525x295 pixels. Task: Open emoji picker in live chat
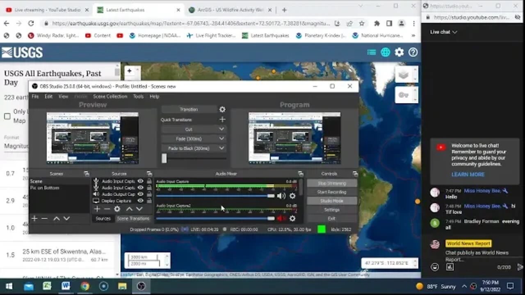(435, 267)
